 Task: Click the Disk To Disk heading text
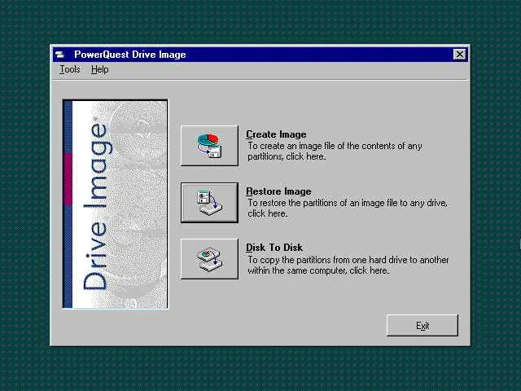[274, 248]
